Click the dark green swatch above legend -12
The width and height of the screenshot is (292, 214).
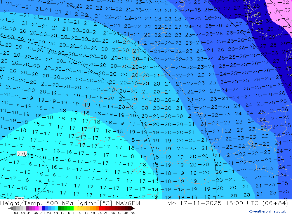59,208
